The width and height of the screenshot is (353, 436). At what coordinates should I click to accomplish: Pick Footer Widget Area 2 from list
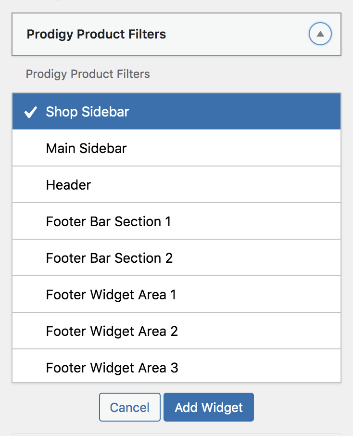click(176, 331)
